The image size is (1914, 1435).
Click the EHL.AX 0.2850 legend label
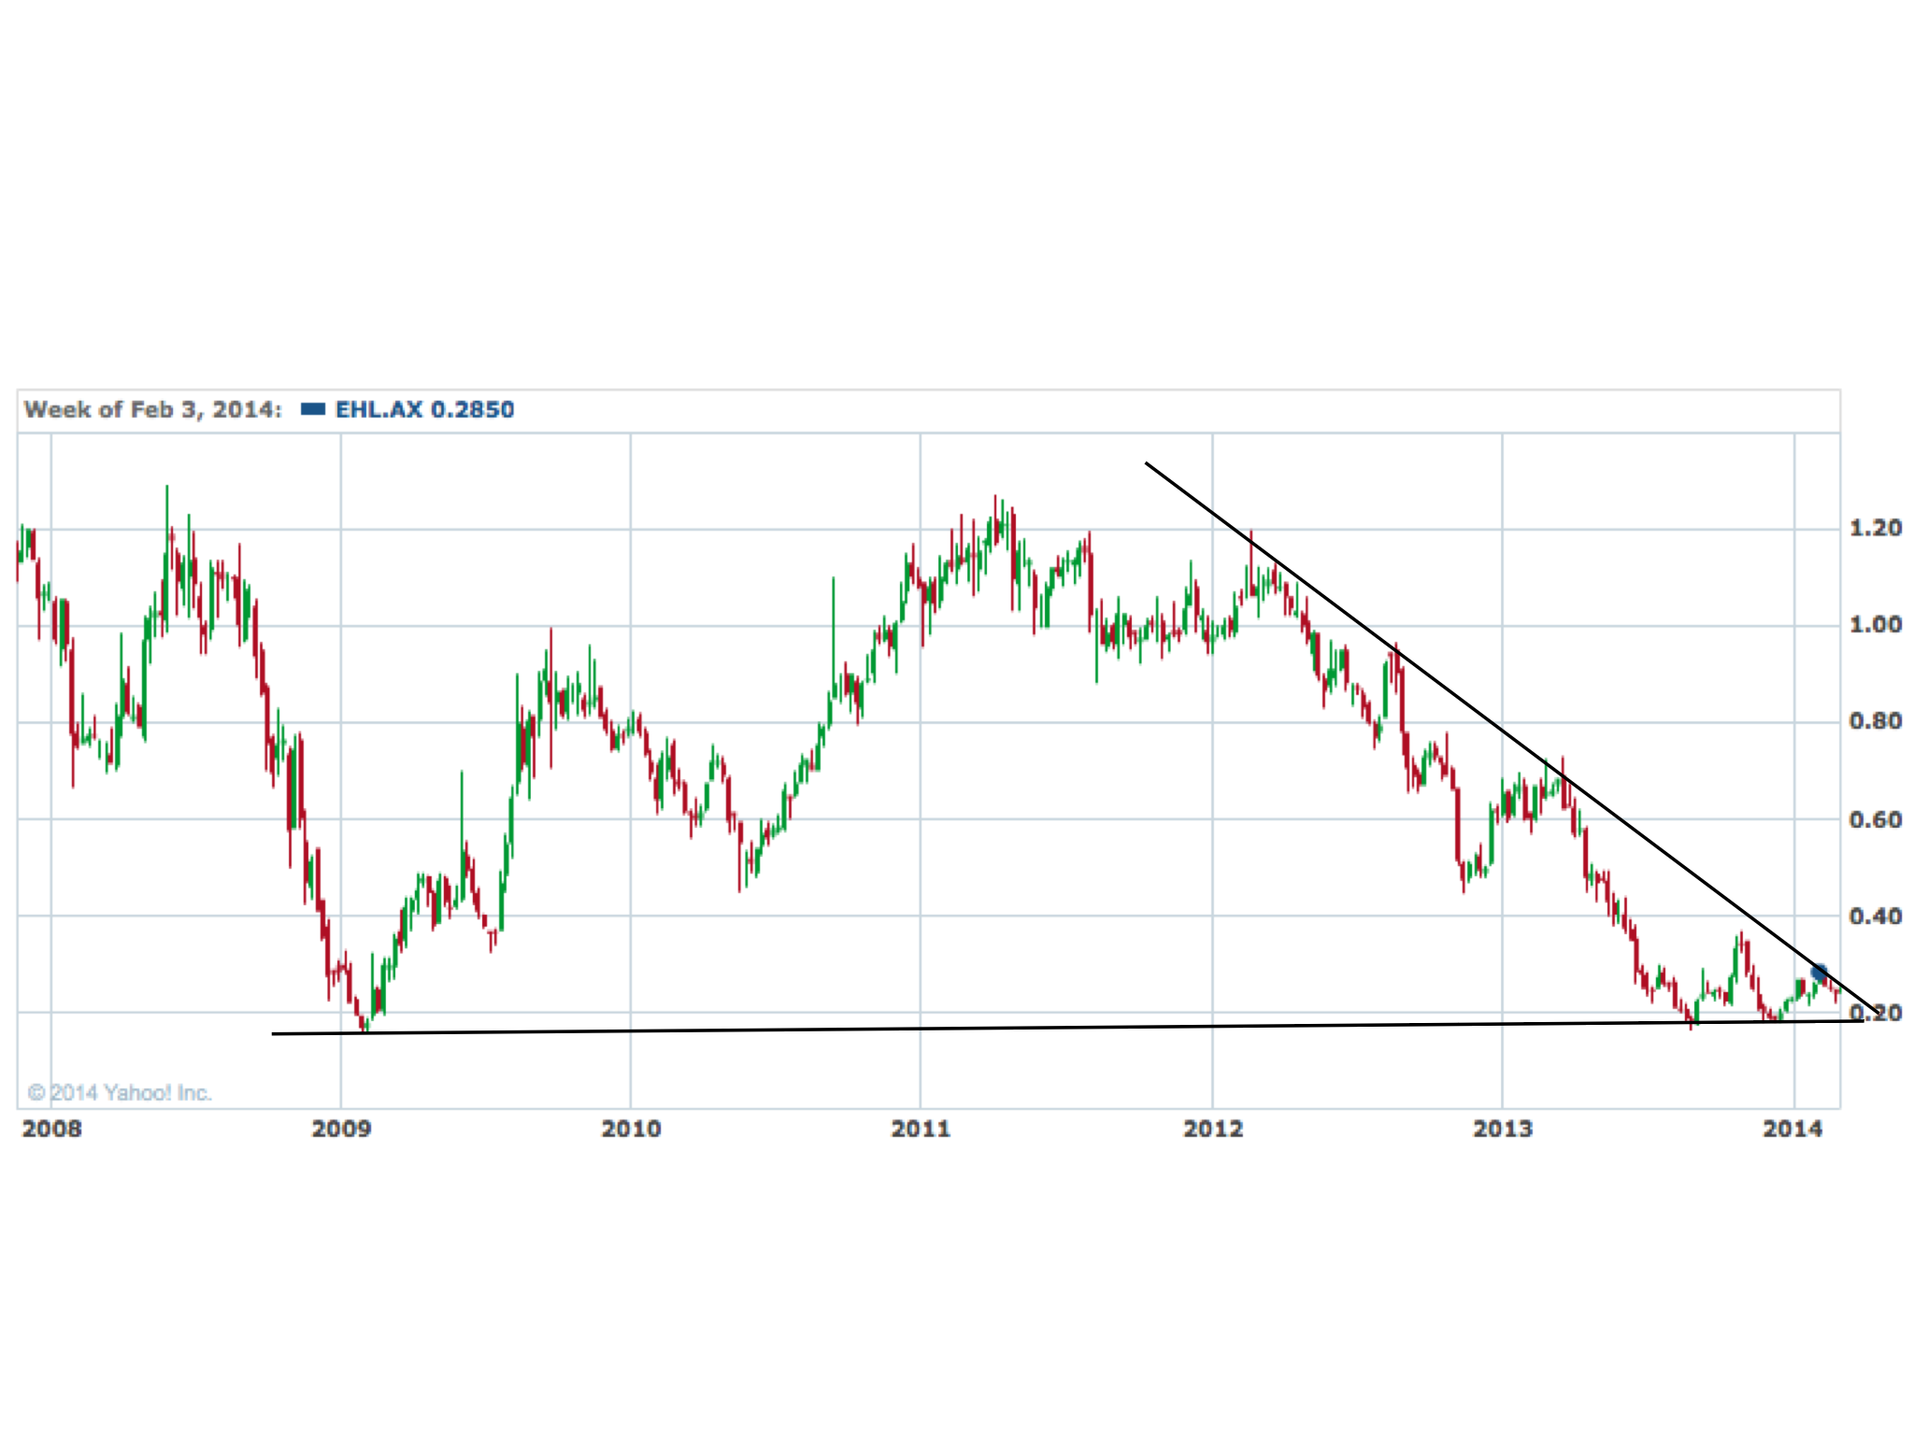click(424, 409)
